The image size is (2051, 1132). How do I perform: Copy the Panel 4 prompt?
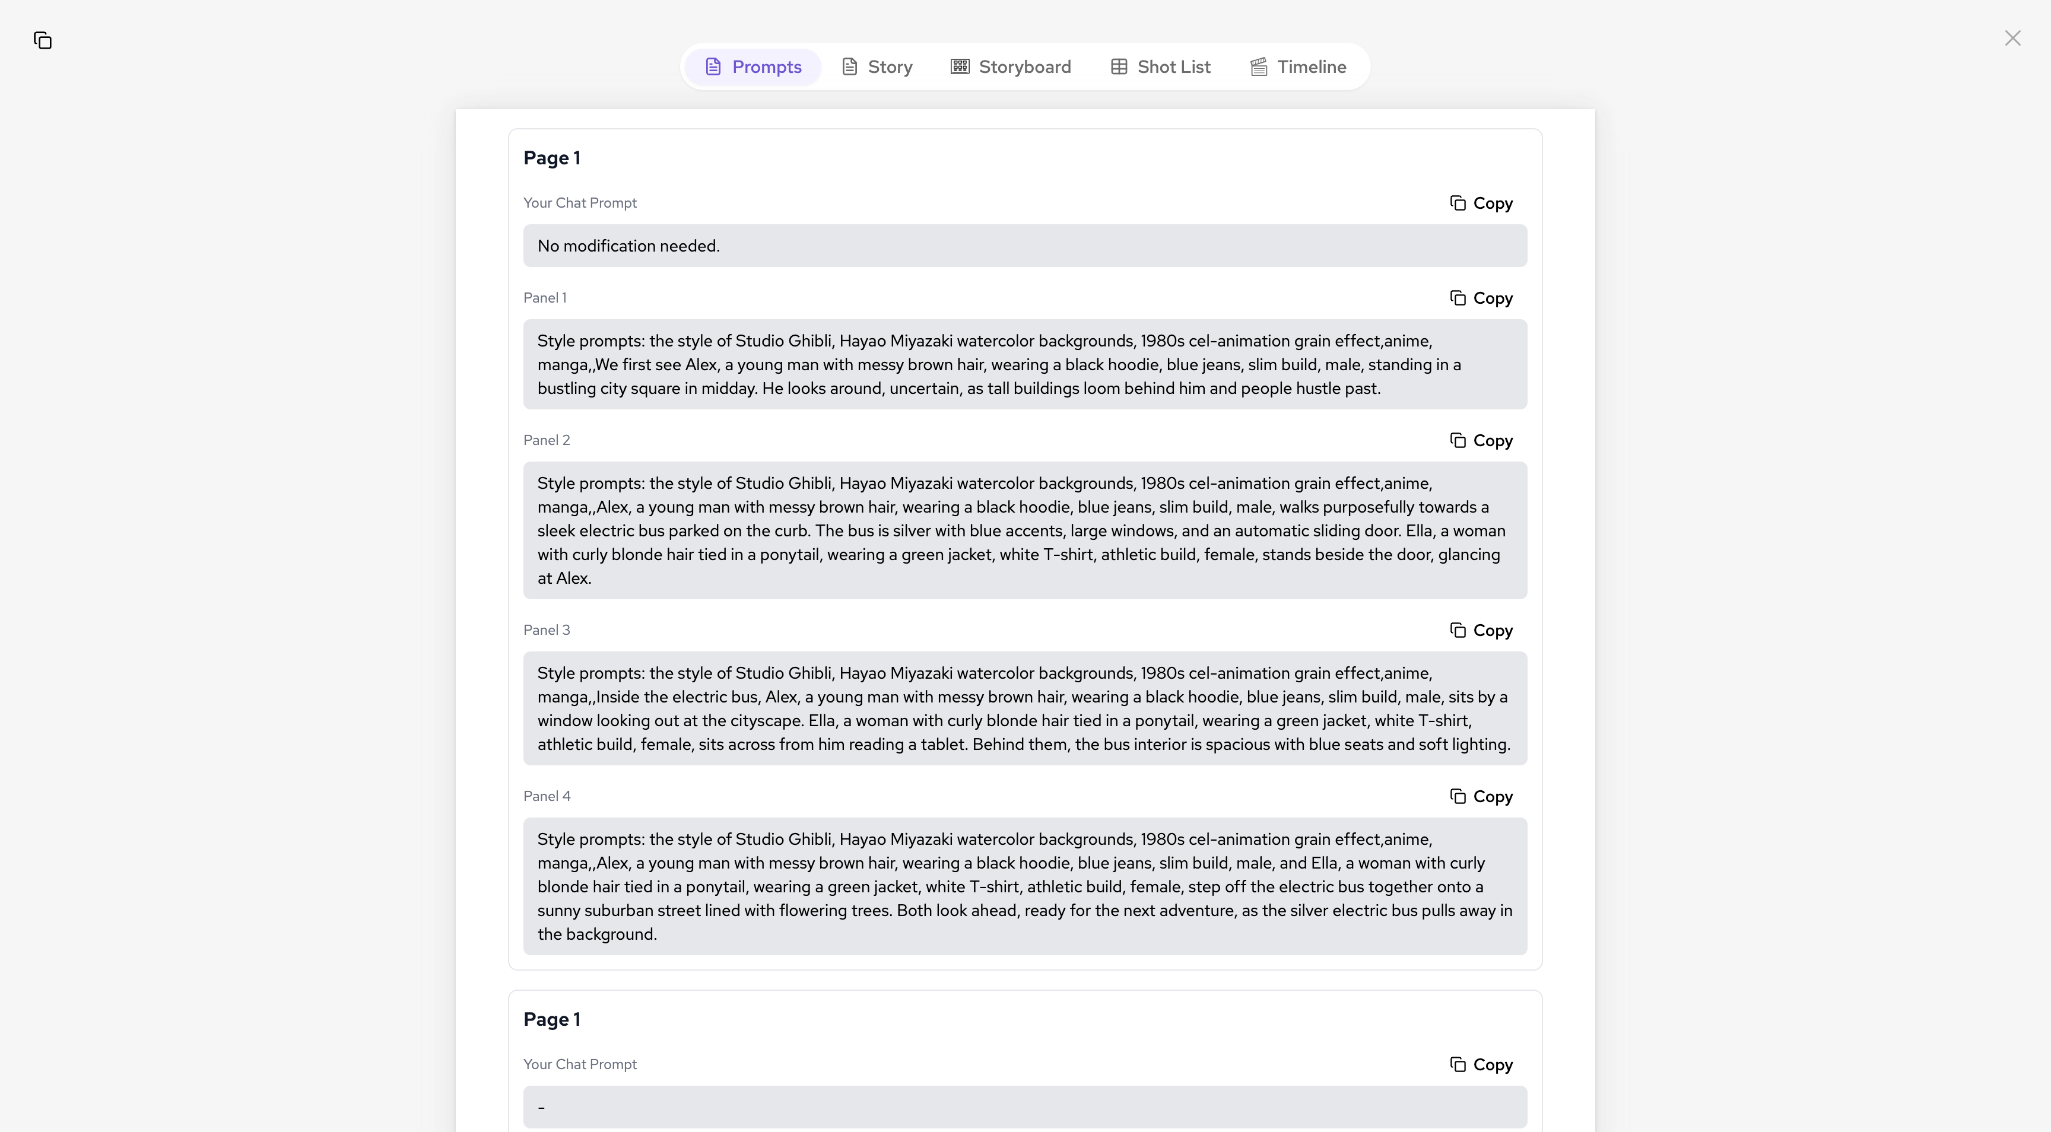1481,797
